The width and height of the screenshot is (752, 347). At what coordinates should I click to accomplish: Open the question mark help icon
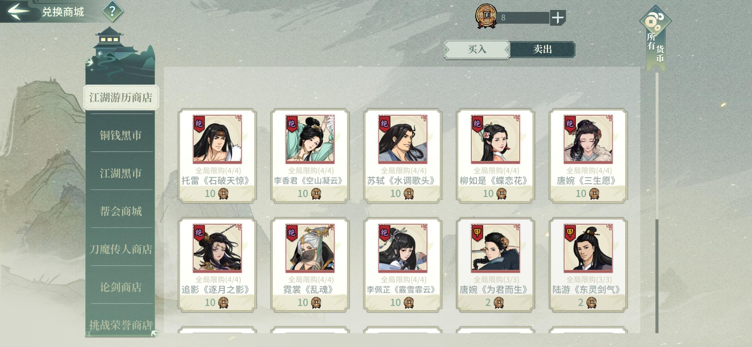click(x=112, y=12)
